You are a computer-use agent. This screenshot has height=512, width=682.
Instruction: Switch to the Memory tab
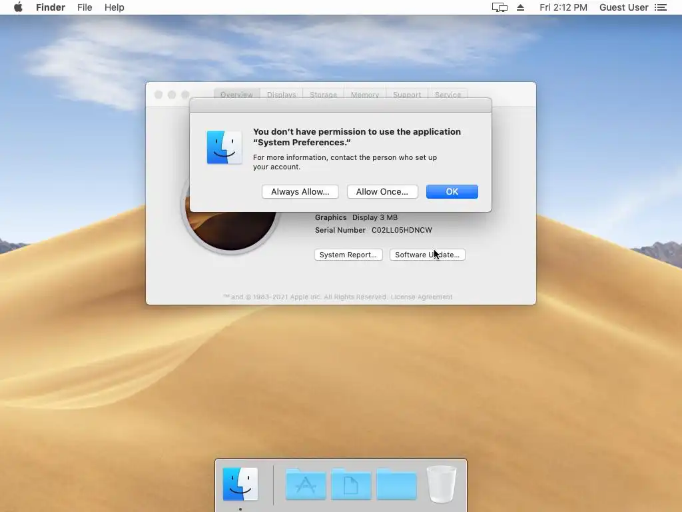pos(365,94)
